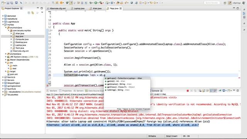The height and width of the screenshot is (139, 247).
Task: Minimize the editor area
Action: coord(234,8)
